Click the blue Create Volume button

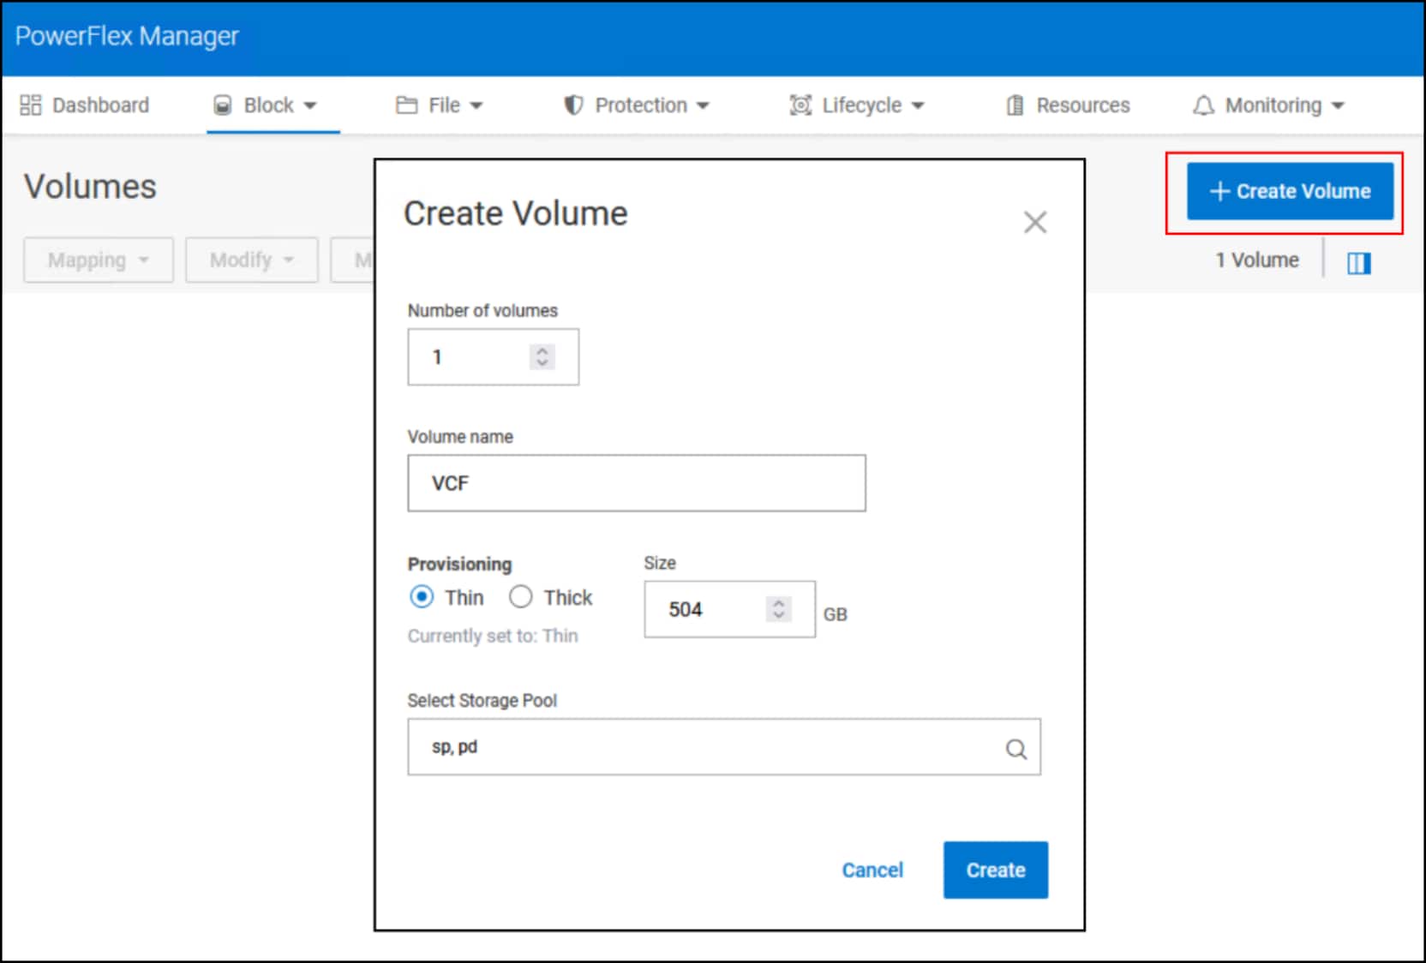coord(1290,191)
